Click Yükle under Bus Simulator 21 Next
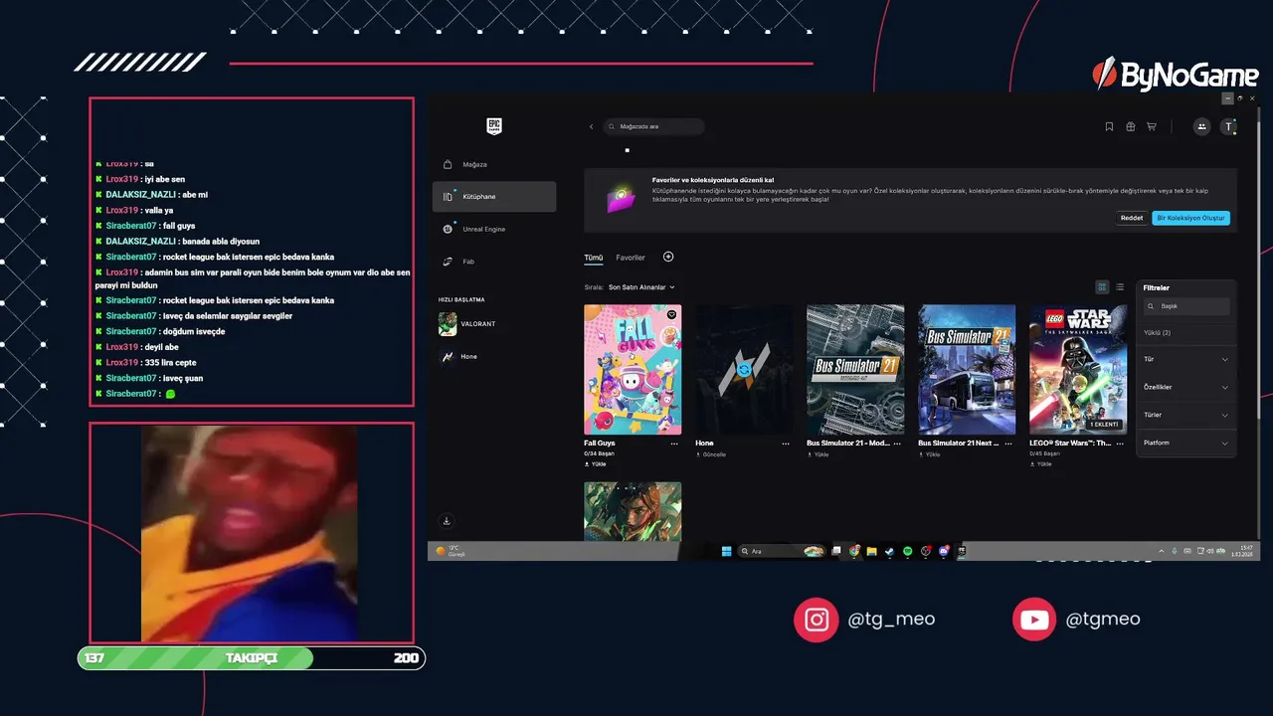 tap(929, 454)
